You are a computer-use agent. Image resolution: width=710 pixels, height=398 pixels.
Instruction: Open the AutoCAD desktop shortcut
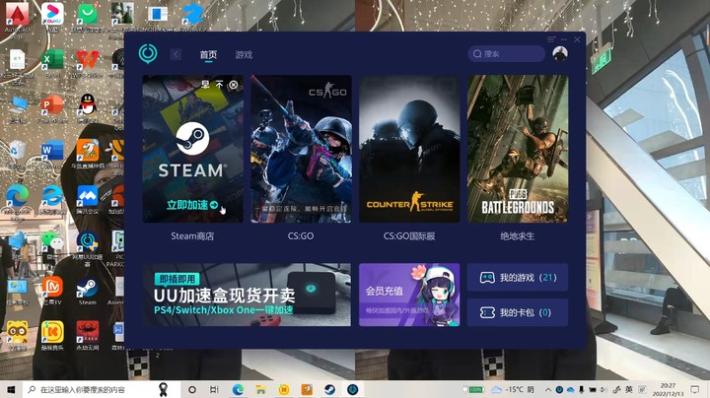click(17, 19)
